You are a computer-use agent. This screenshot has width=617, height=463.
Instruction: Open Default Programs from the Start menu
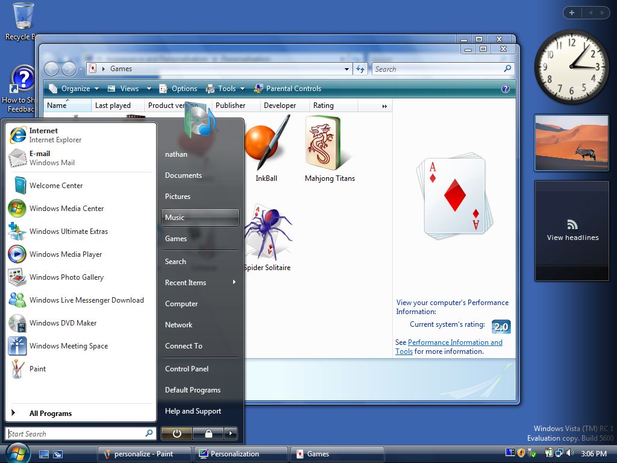point(200,390)
